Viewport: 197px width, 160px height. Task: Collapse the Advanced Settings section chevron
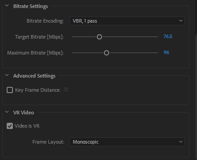(x=7, y=75)
